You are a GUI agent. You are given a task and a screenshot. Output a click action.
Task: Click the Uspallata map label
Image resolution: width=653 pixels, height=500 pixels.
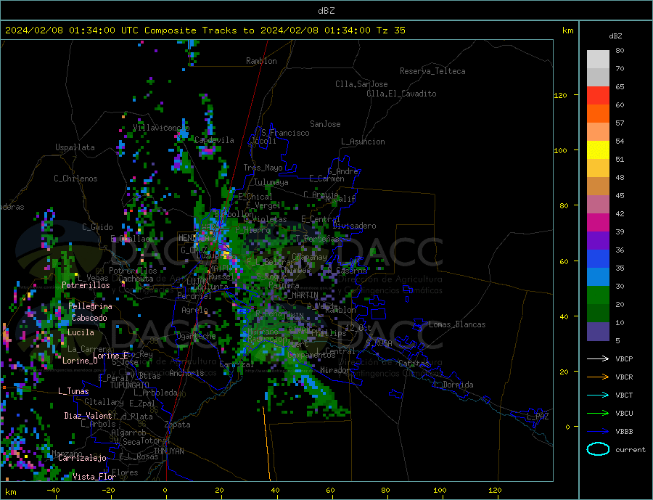point(75,147)
